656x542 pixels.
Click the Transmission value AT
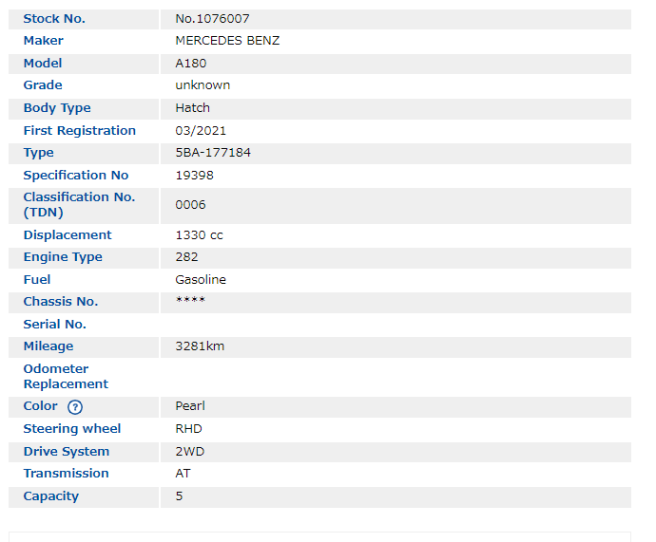[183, 474]
